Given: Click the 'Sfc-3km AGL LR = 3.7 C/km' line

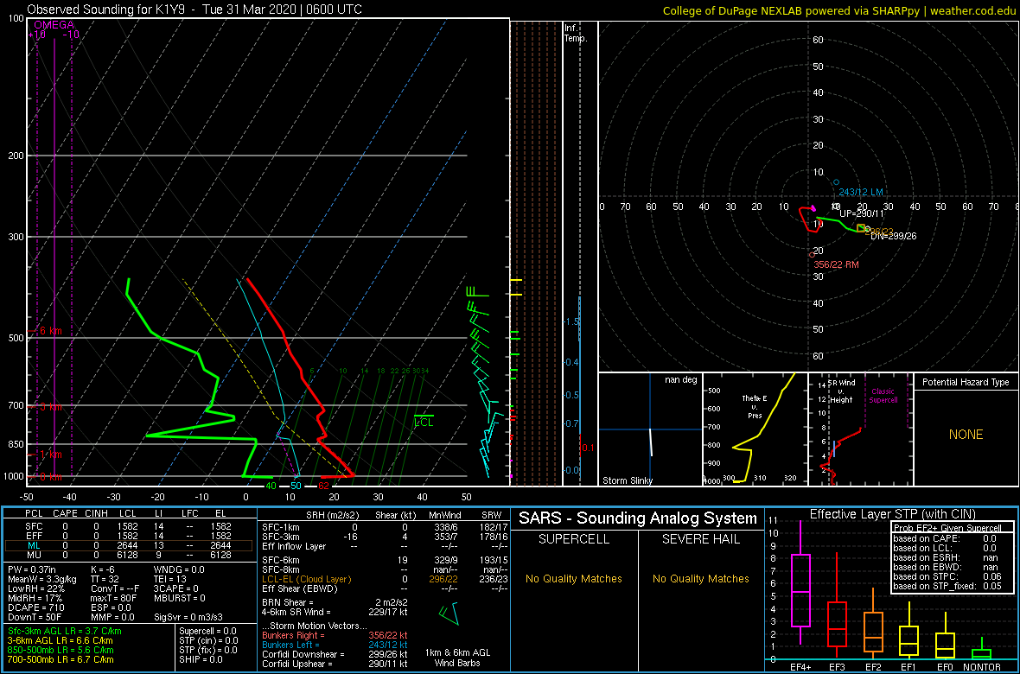Looking at the screenshot, I should click(x=65, y=631).
